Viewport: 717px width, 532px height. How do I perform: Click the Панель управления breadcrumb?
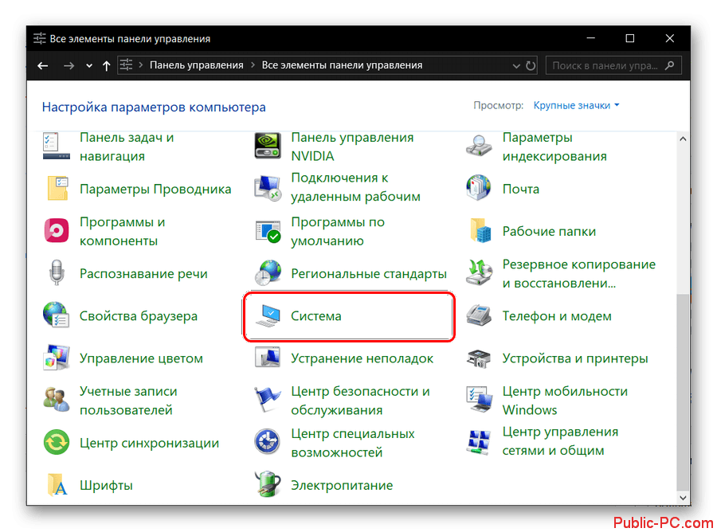196,65
